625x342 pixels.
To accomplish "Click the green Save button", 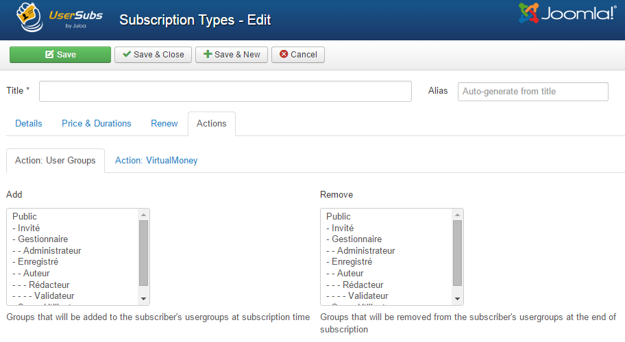I will (60, 55).
